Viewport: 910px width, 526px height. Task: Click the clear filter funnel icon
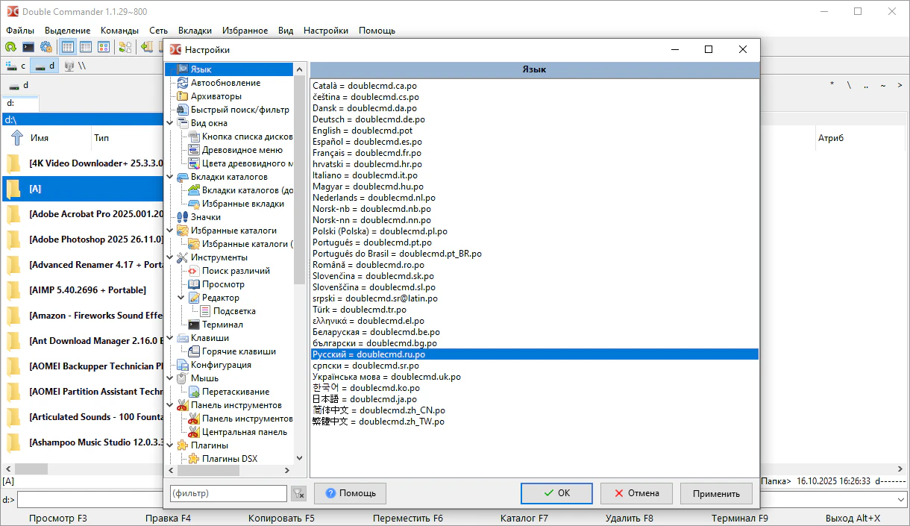click(x=298, y=493)
